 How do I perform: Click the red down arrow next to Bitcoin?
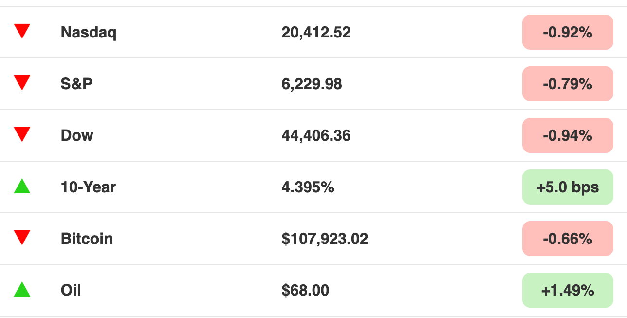click(x=22, y=238)
